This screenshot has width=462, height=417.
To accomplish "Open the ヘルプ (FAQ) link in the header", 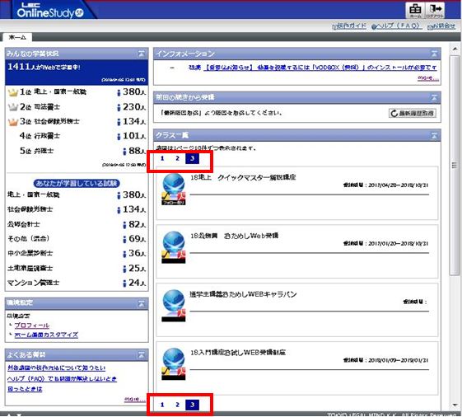I will coord(396,26).
